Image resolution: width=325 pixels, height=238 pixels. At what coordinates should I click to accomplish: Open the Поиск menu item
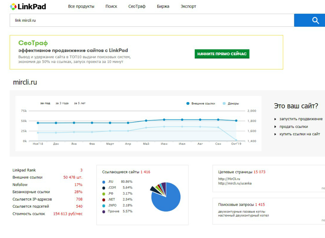pyautogui.click(x=111, y=6)
